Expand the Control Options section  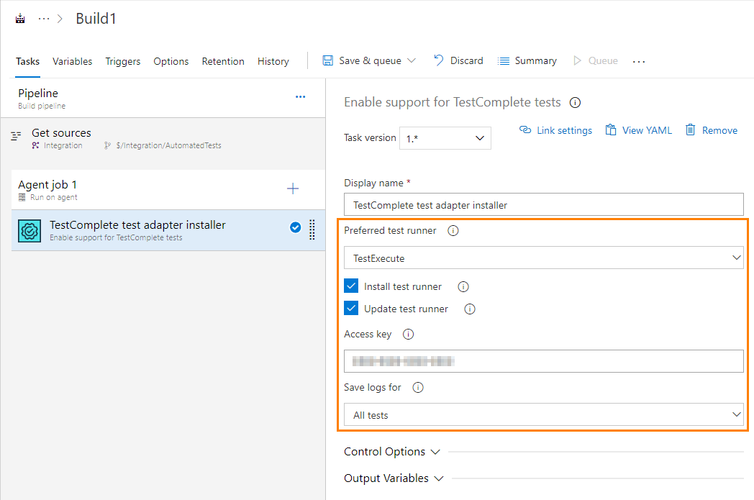click(392, 452)
